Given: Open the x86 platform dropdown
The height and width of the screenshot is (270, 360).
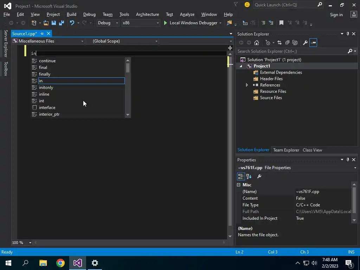Looking at the screenshot, I should tap(141, 23).
